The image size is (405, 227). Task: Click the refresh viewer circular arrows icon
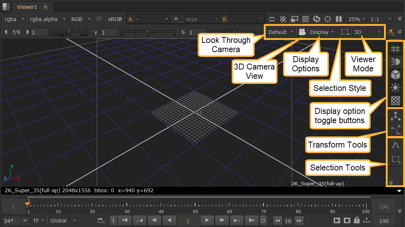coord(317,19)
